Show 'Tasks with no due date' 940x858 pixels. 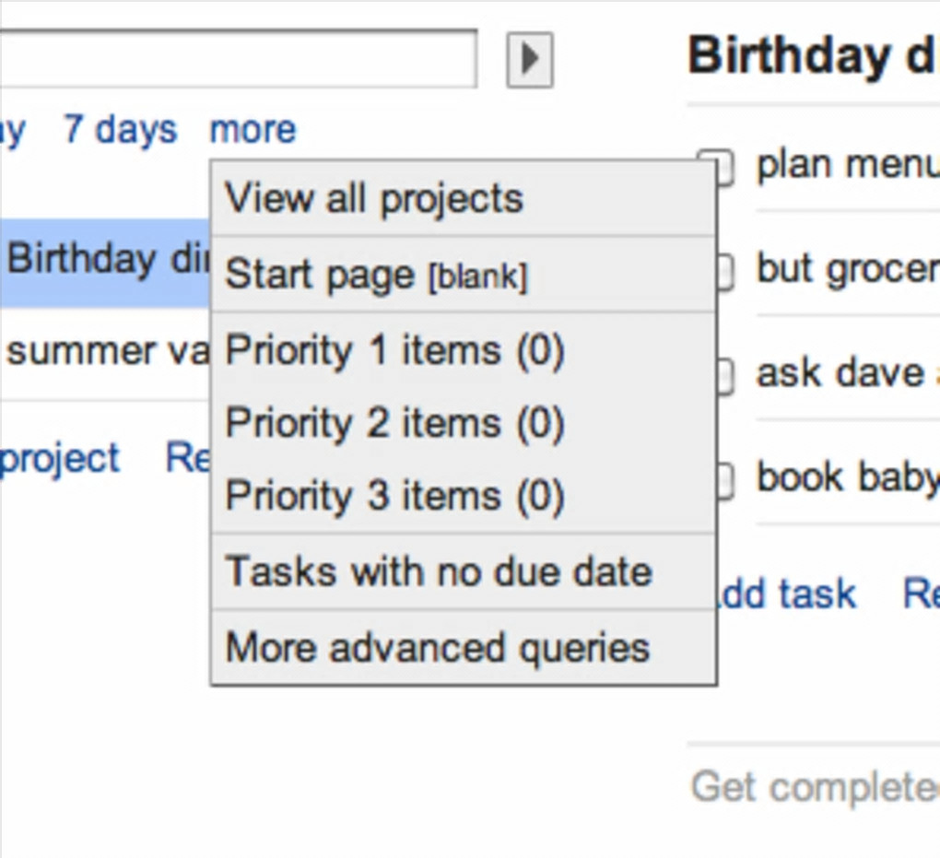pos(439,571)
